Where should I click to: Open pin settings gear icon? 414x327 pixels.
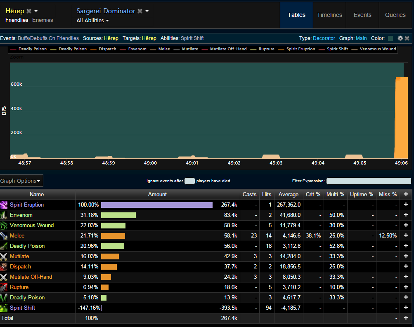point(400,38)
